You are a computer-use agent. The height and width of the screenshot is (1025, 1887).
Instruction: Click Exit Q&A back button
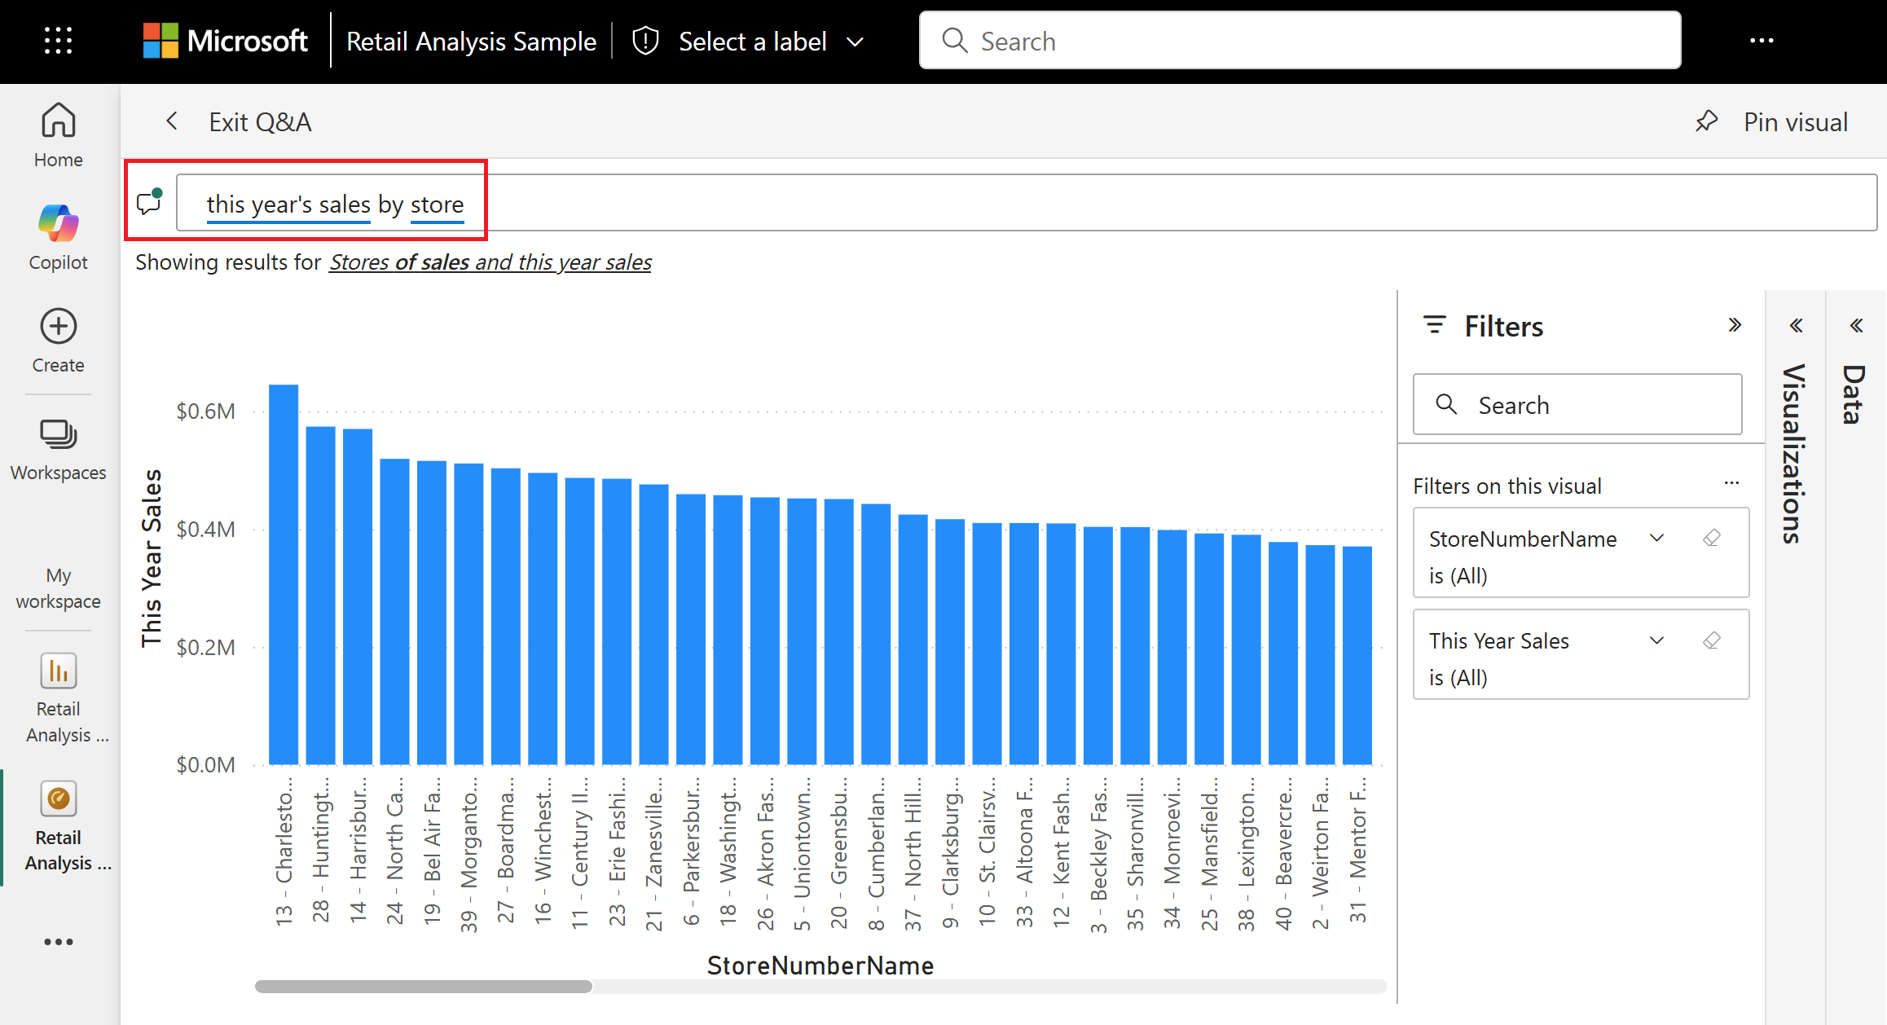pyautogui.click(x=172, y=121)
